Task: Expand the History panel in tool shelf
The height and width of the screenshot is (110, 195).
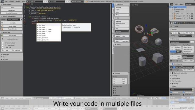Action: click(116, 45)
